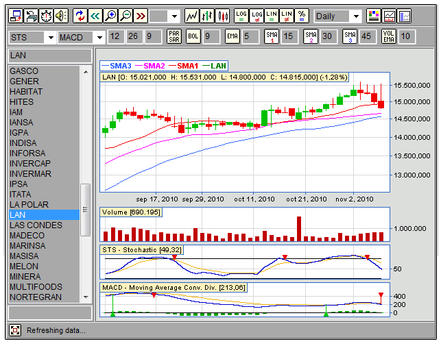The height and width of the screenshot is (346, 441).
Task: Toggle the Bollinger BOL indicator
Action: pos(193,36)
